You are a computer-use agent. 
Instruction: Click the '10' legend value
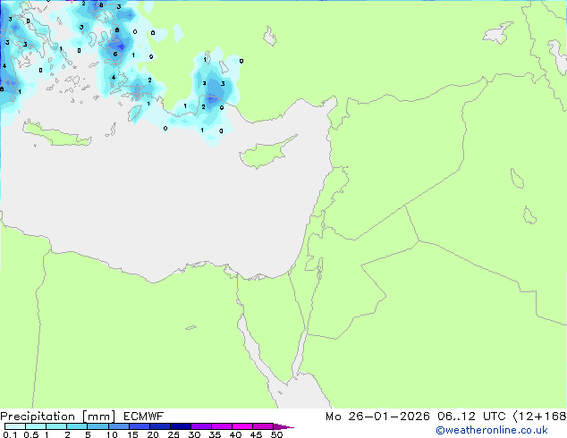click(x=112, y=434)
